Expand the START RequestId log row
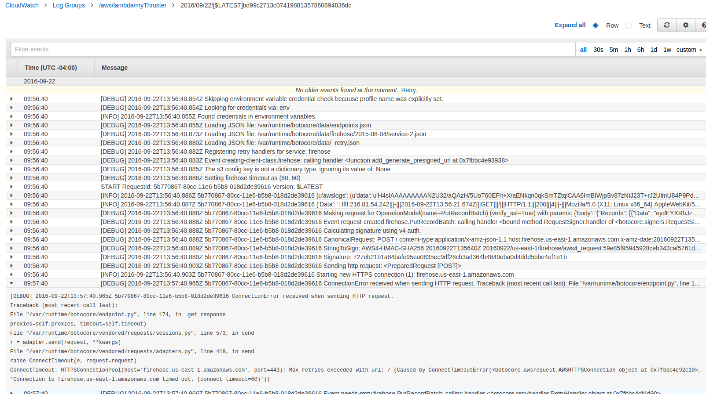Viewport: 706px width, 394px height. pos(11,187)
